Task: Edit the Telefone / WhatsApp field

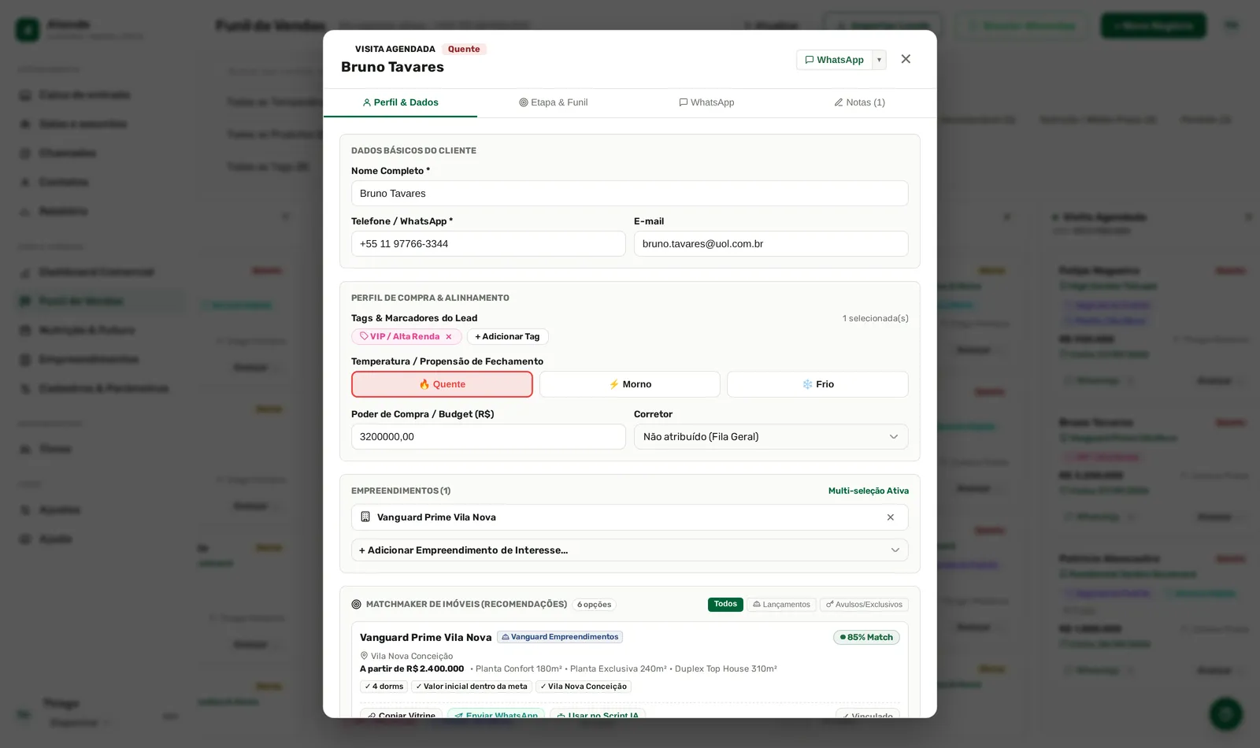Action: [x=488, y=244]
